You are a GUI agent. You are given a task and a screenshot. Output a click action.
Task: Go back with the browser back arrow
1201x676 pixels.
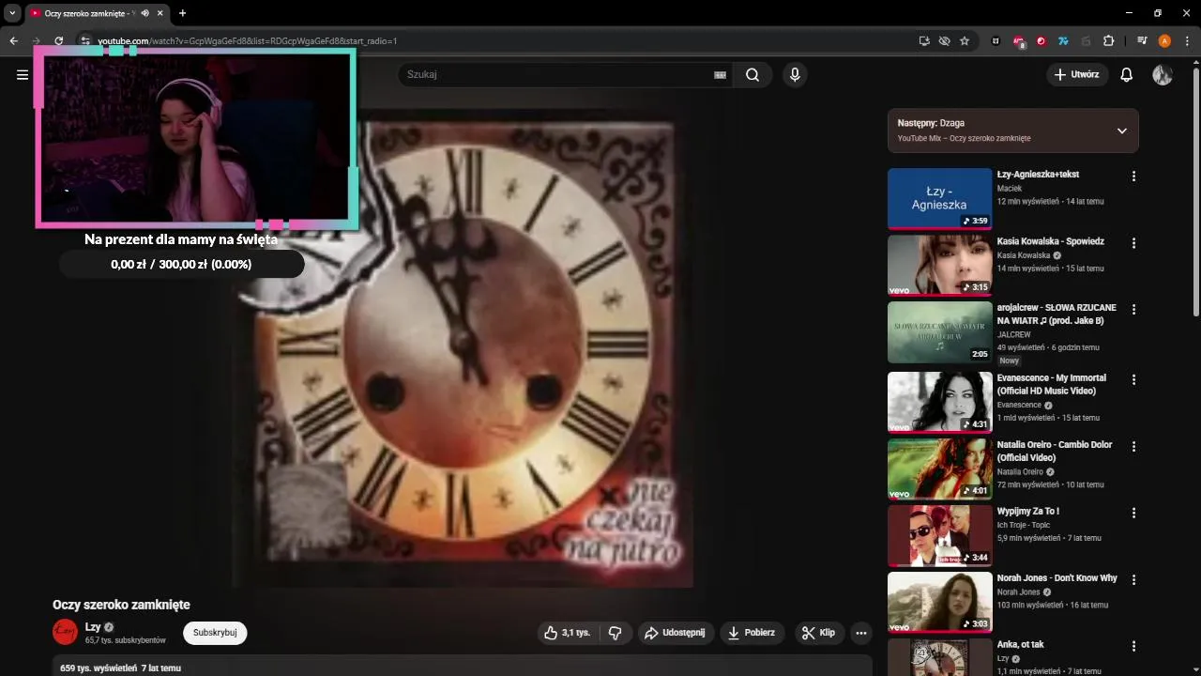13,41
